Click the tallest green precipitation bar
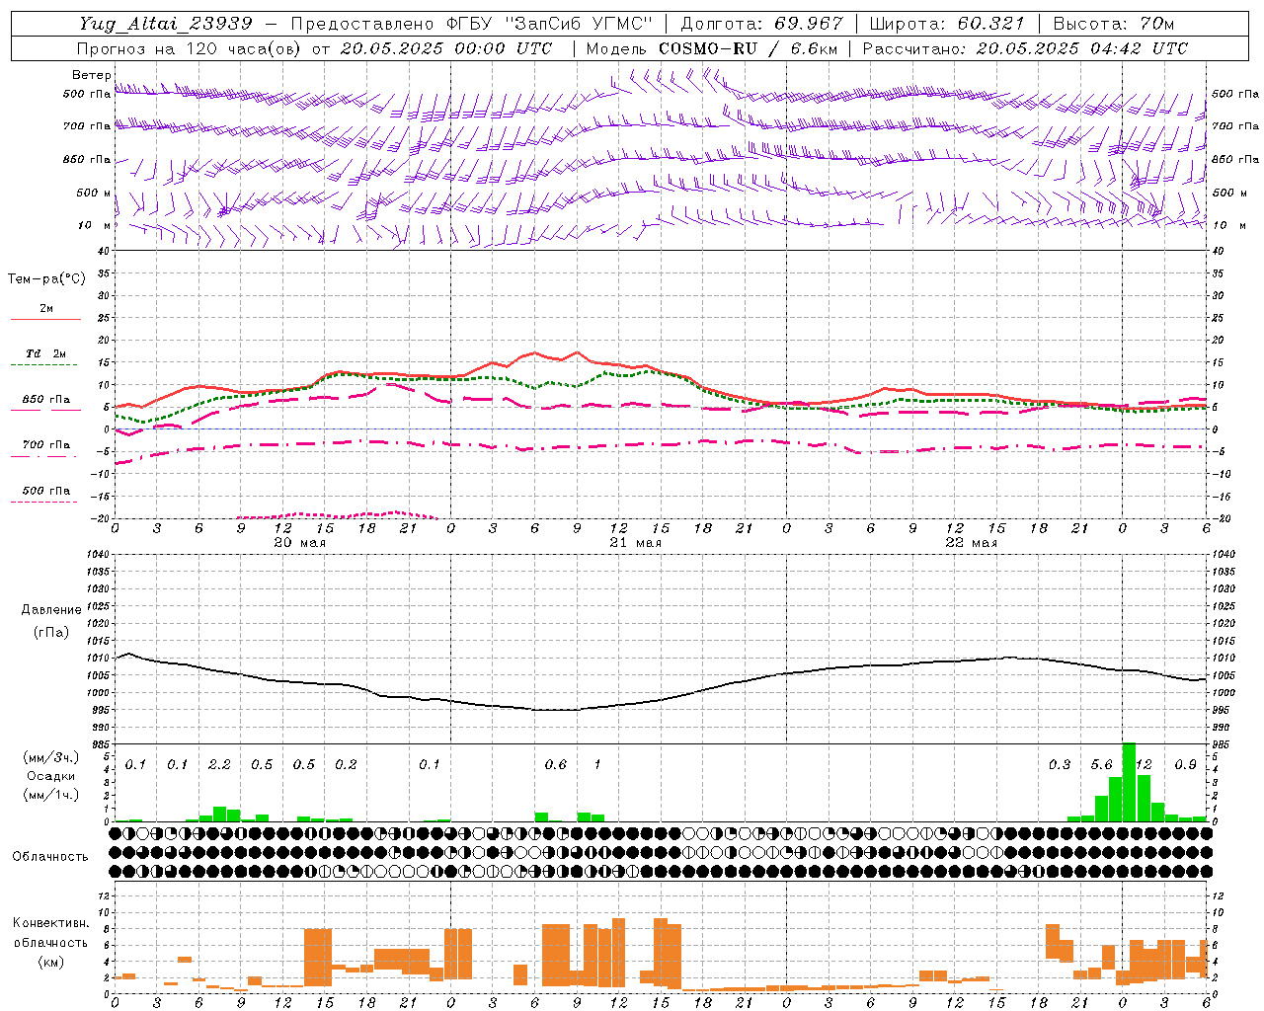 [x=1130, y=782]
